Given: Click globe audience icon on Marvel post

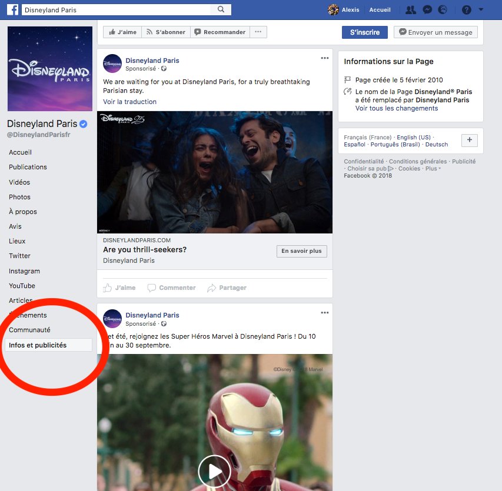Looking at the screenshot, I should [x=164, y=324].
